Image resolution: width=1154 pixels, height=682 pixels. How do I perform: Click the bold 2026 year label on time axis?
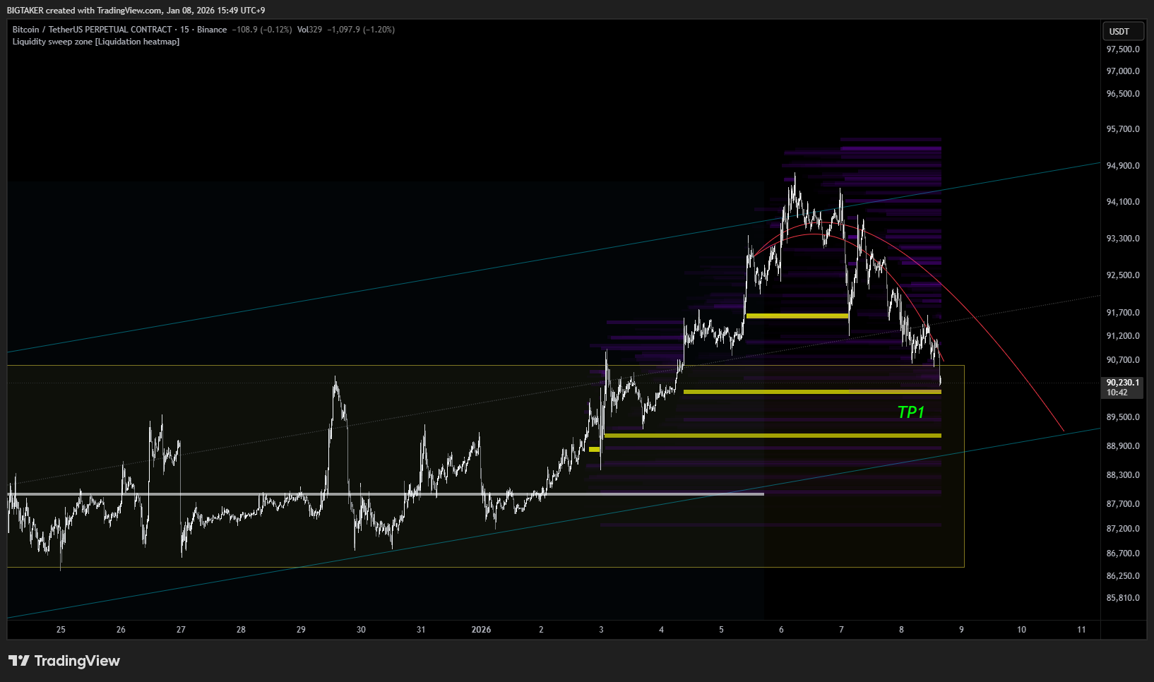point(481,630)
